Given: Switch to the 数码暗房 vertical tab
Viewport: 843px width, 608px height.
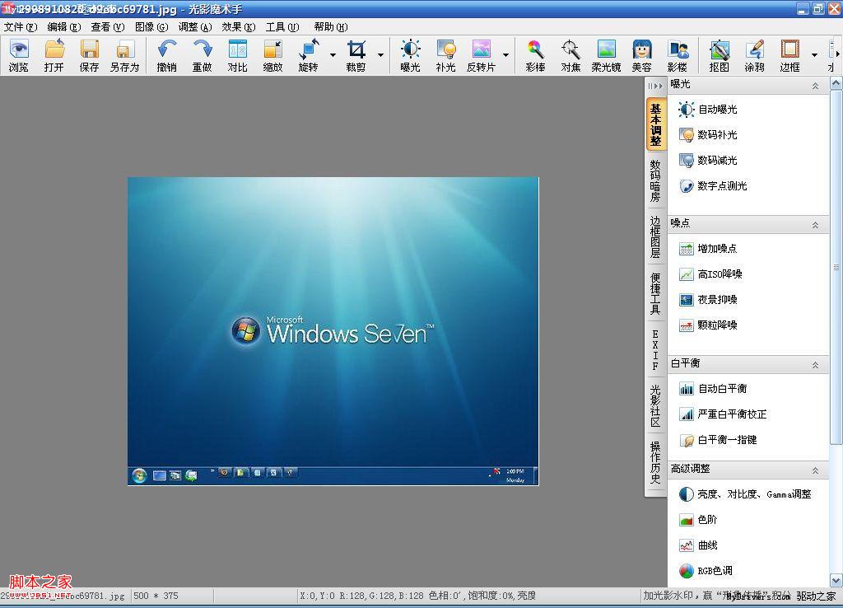Looking at the screenshot, I should point(655,180).
